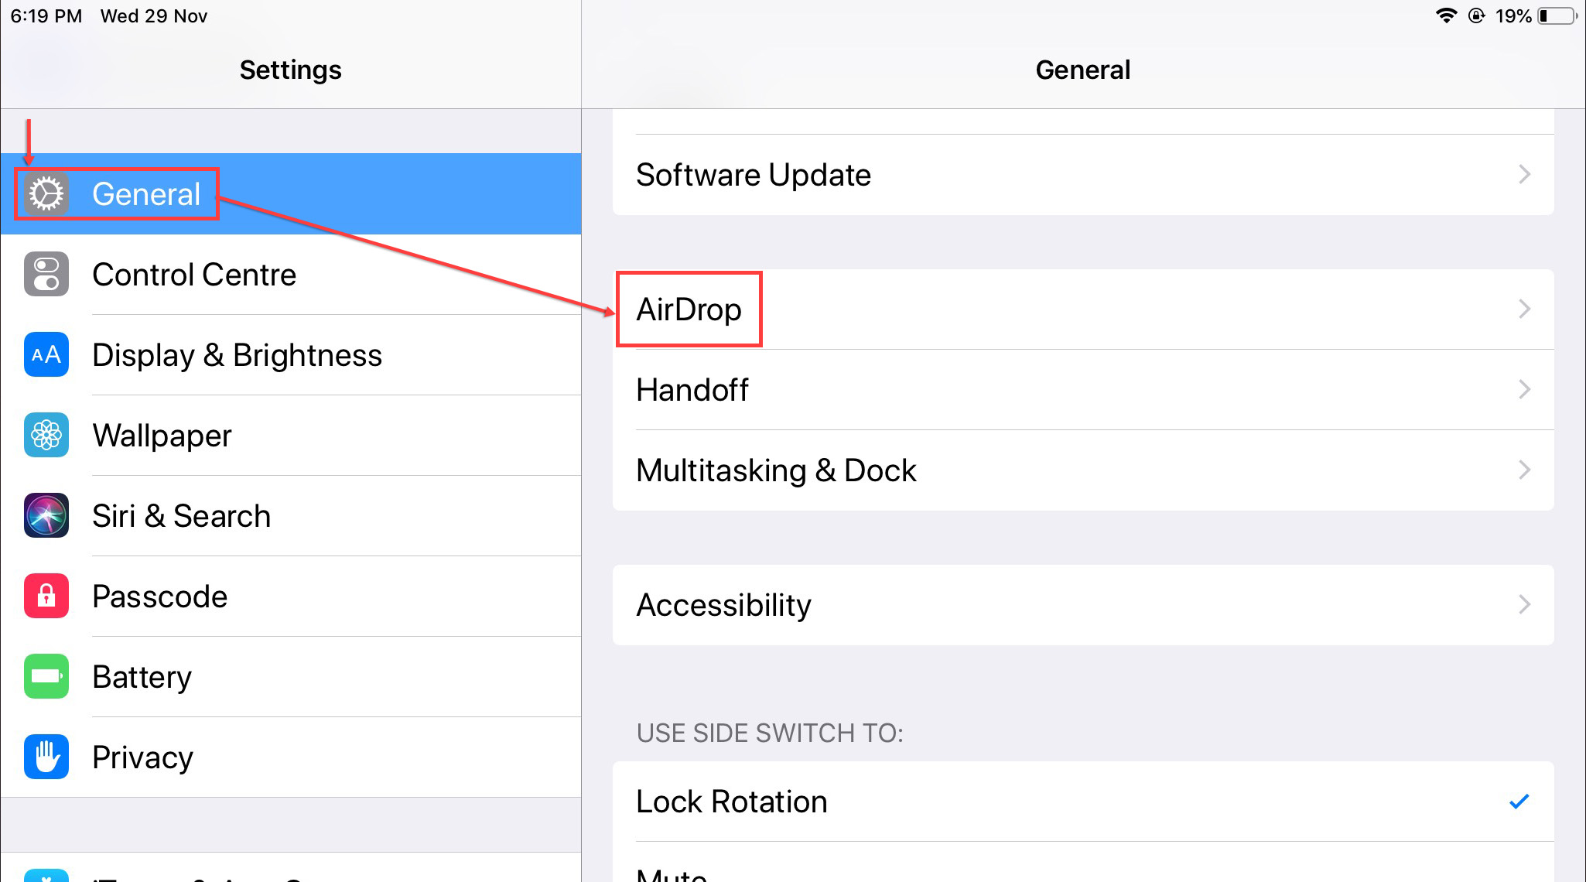Open the Battery settings entry

pyautogui.click(x=291, y=677)
